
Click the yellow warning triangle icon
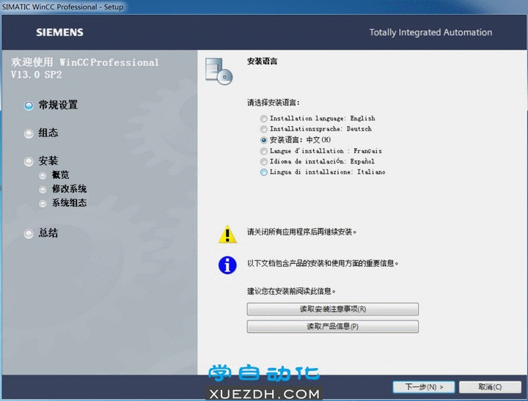point(227,234)
